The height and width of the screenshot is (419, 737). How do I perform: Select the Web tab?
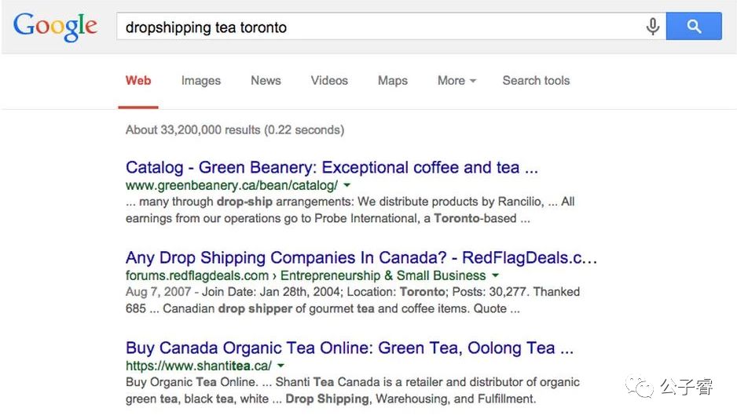(x=138, y=80)
